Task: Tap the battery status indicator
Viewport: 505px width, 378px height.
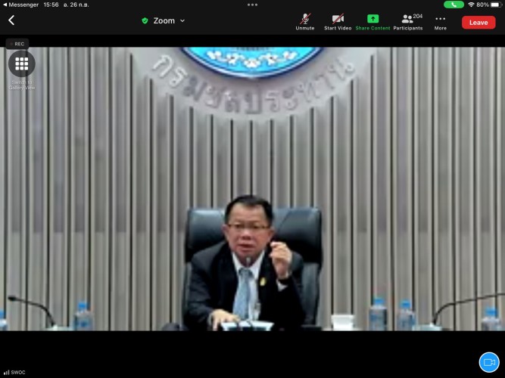Action: click(494, 5)
